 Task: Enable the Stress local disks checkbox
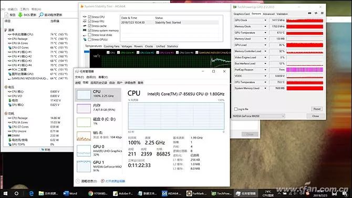(89, 35)
